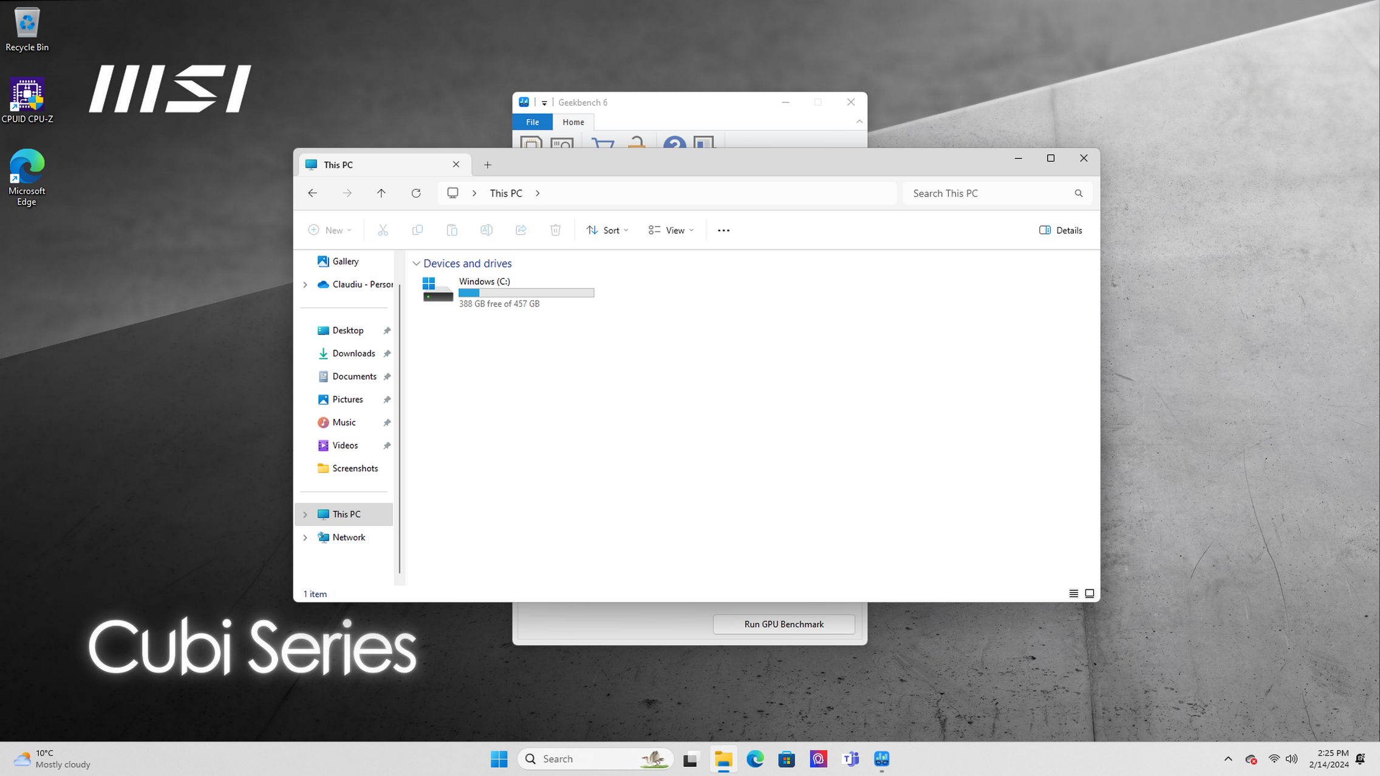Screen dimensions: 1380x776
Task: Open Documents in quick access
Action: tap(354, 376)
